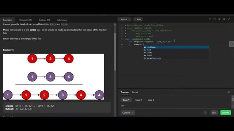Choose mergeTwoLists autocomplete suggestion
The width and height of the screenshot is (234, 131).
pyautogui.click(x=176, y=58)
